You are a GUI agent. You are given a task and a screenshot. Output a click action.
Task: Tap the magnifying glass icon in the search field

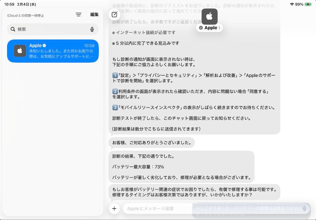pos(13,29)
